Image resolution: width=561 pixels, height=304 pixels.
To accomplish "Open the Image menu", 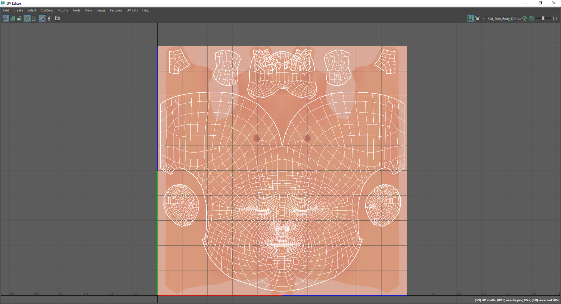I will pos(101,10).
